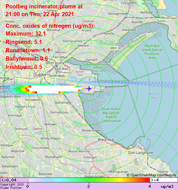Click the 'Blackrock' map label
This screenshot has height=190, width=178.
click(x=106, y=140)
